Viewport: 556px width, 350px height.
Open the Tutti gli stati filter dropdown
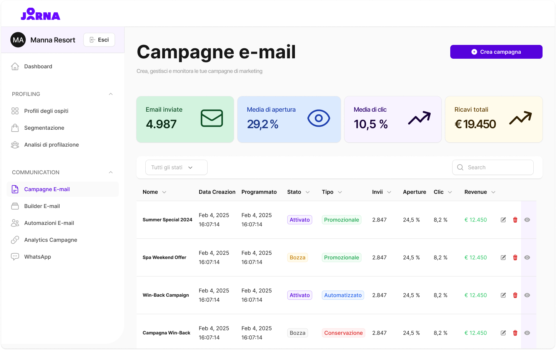[x=176, y=167]
